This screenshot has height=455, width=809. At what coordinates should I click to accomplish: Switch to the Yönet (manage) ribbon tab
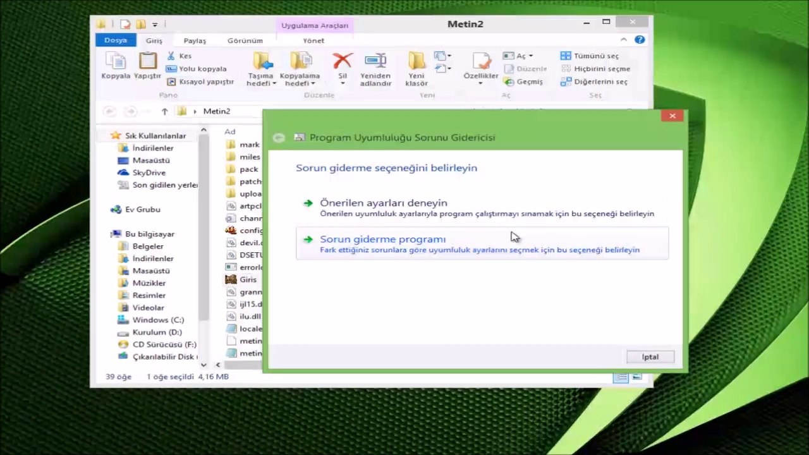pos(313,40)
